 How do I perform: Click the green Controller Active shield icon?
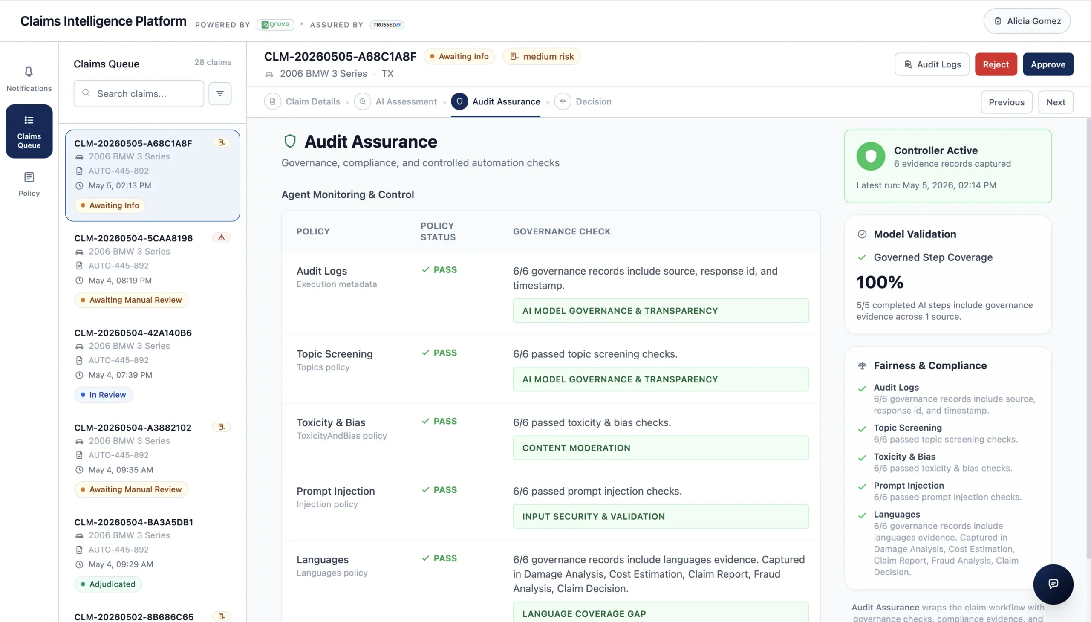tap(871, 156)
